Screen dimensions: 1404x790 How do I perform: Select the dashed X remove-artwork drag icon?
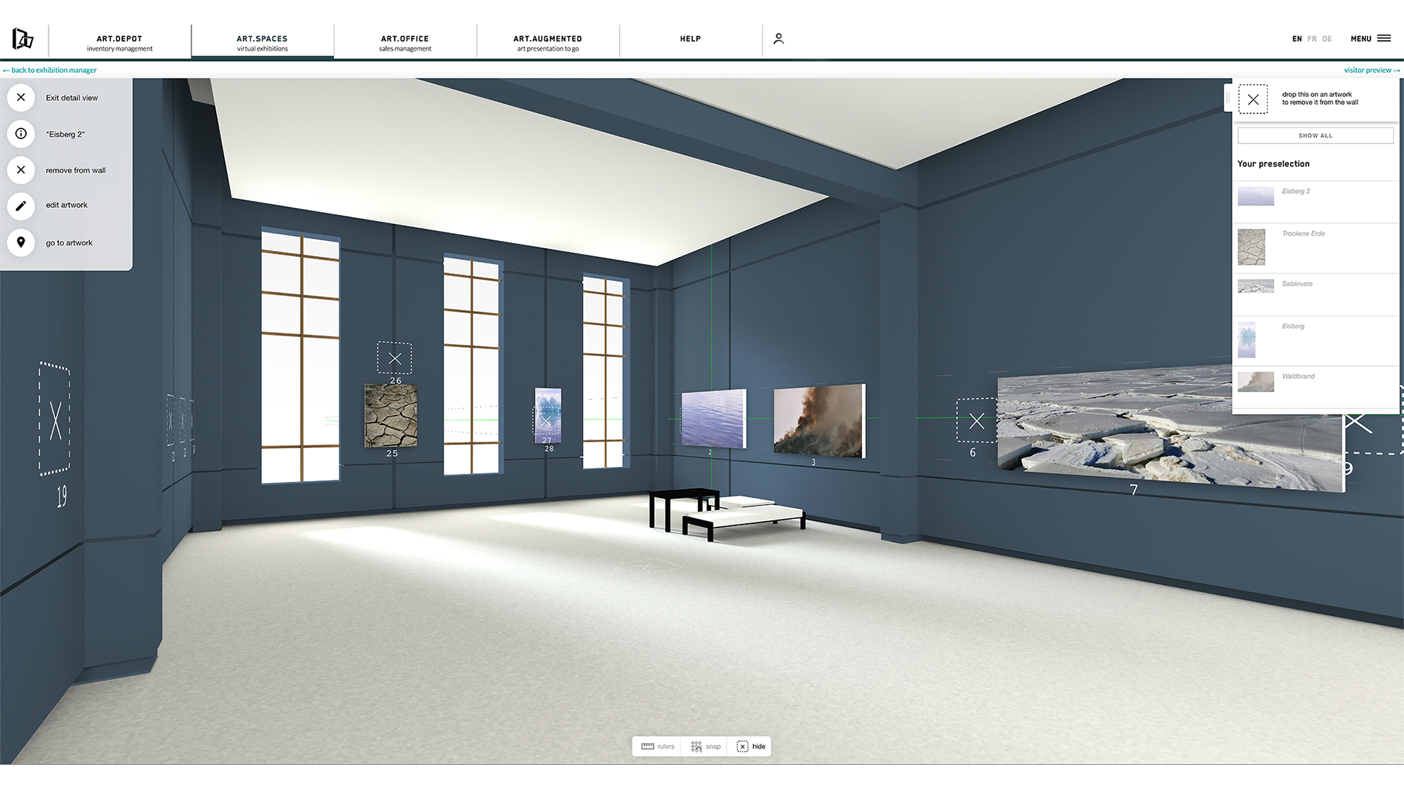pos(1254,100)
